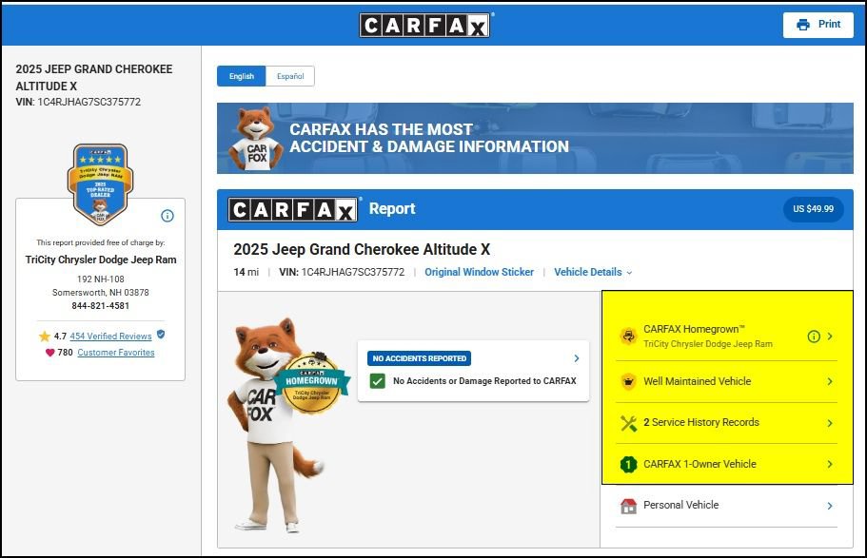Switch the report language to English

point(241,76)
